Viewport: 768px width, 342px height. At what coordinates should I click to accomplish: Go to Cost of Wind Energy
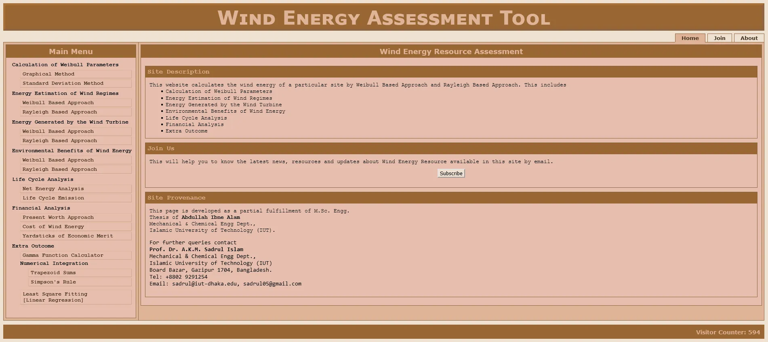point(53,227)
